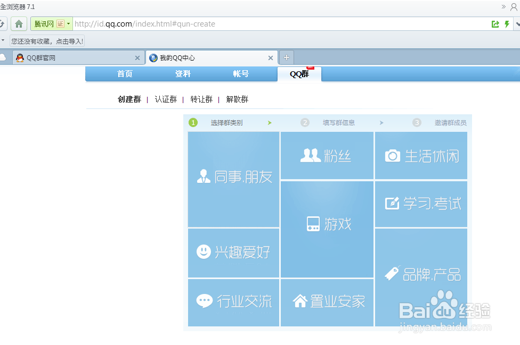Click the 认证群 link
520x345 pixels.
[166, 99]
